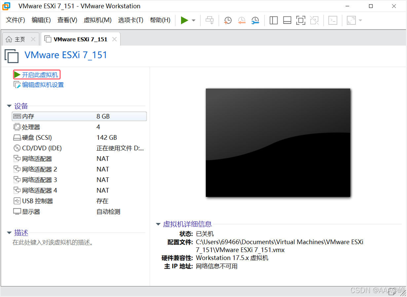Select the USB 控制器 row
This screenshot has width=407, height=297.
pos(79,201)
